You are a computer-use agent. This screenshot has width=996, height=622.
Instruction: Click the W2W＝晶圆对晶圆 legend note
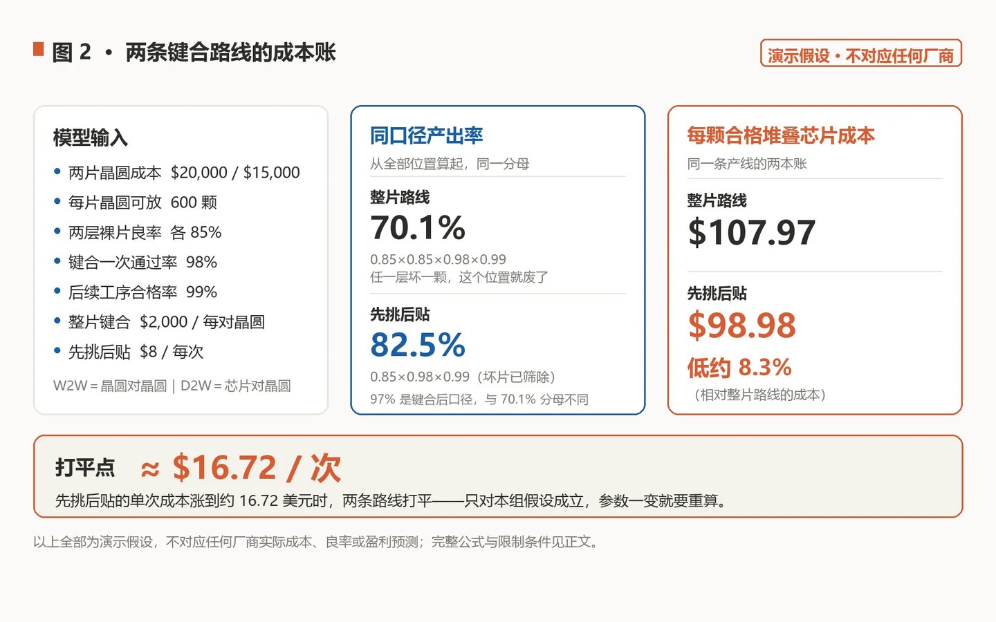(x=110, y=386)
